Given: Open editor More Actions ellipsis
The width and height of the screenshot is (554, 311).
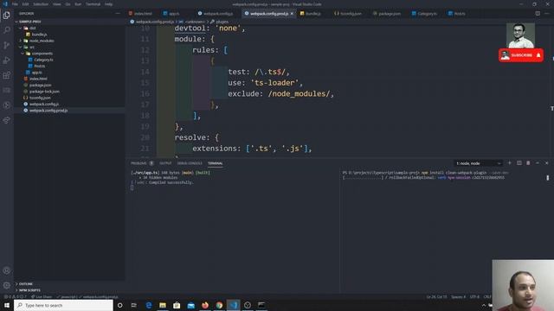Looking at the screenshot, I should [x=547, y=14].
